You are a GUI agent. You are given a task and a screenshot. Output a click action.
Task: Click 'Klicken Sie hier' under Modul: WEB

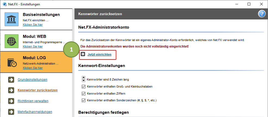point(33,46)
